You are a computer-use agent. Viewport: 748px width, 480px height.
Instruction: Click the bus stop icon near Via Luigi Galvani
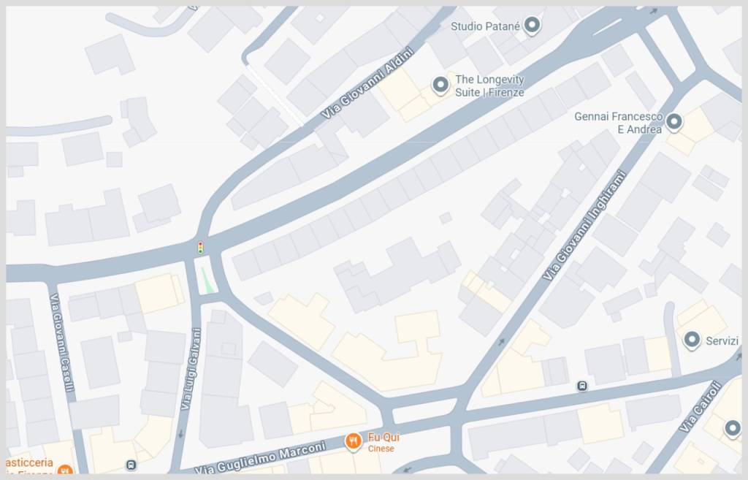131,465
